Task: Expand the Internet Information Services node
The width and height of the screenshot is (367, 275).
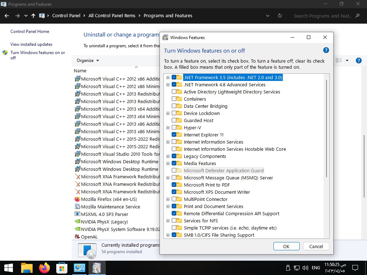Action: click(x=168, y=142)
